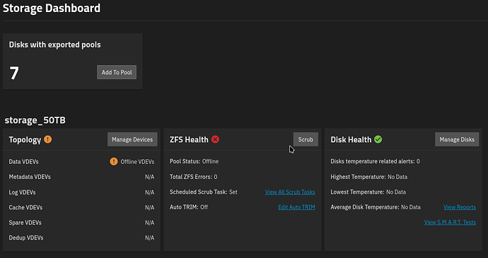Click the Log VDEVs row label
This screenshot has height=258, width=488.
[x=22, y=192]
